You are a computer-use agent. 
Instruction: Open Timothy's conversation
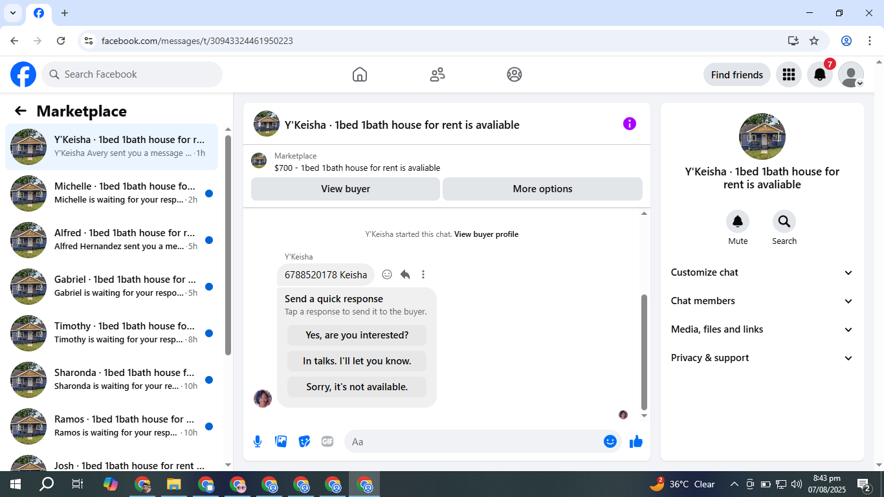point(112,333)
